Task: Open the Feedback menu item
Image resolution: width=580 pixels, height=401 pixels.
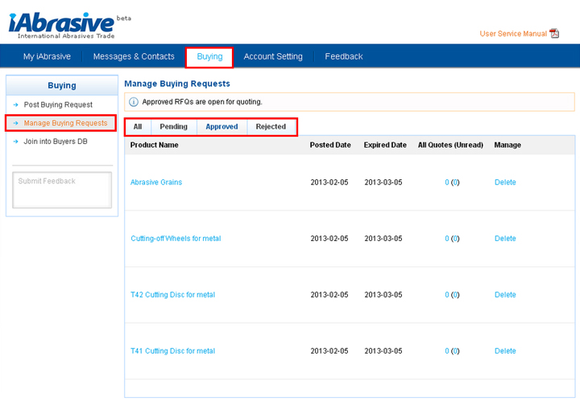Action: click(344, 56)
